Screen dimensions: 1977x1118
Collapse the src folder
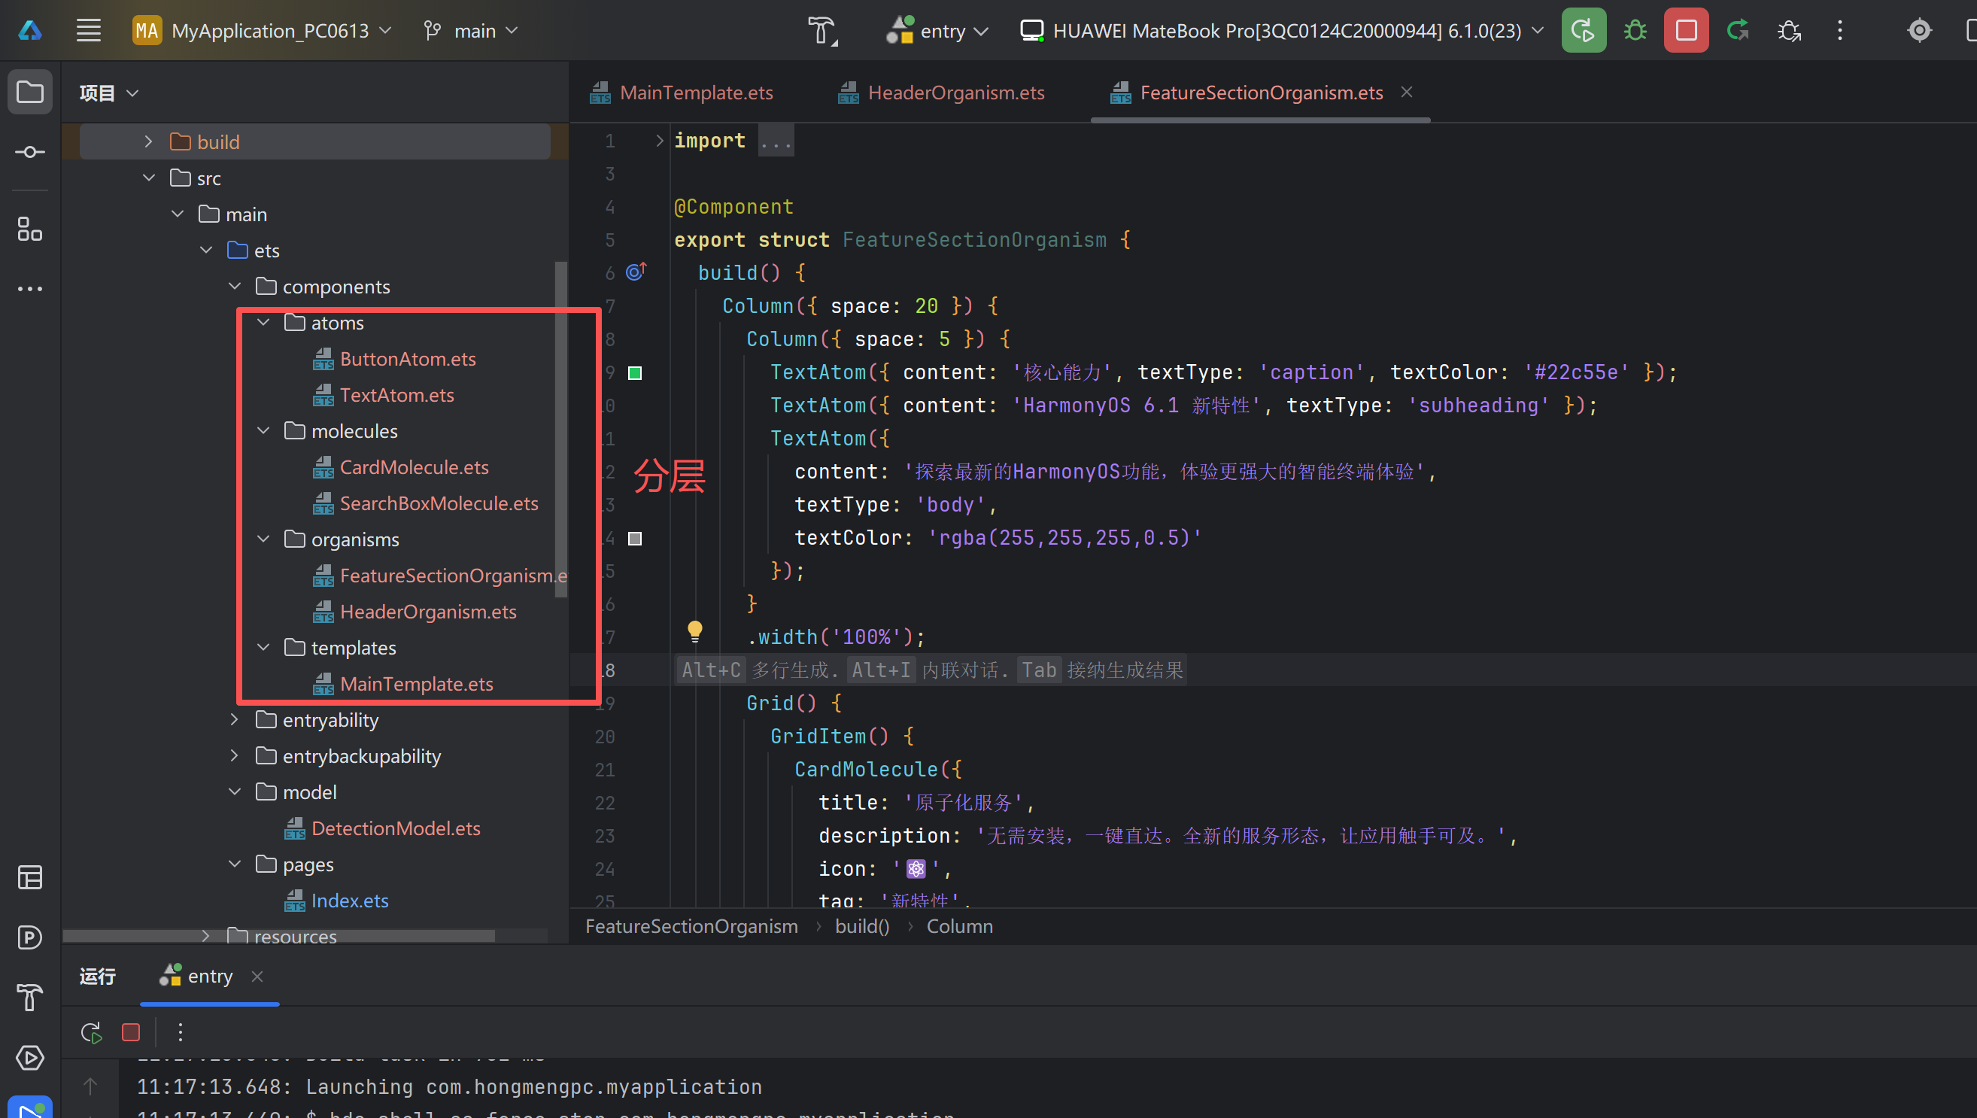[x=148, y=178]
